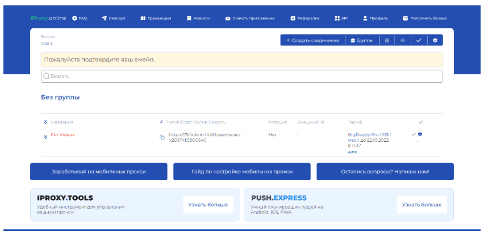Viewport: 484px width, 238px height.
Task: Expand the For Videos connection row
Action: 45,137
